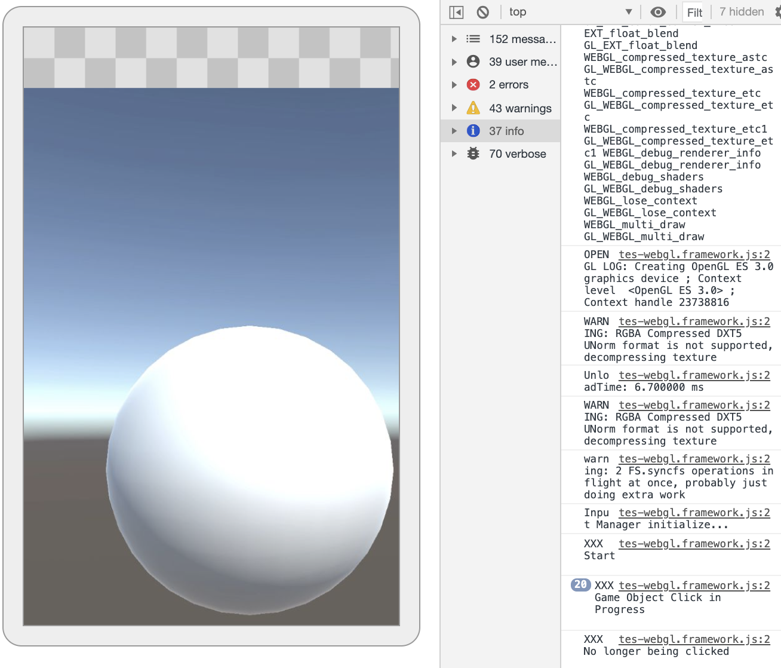The width and height of the screenshot is (781, 668).
Task: Select the 37 info message category
Action: 506,131
